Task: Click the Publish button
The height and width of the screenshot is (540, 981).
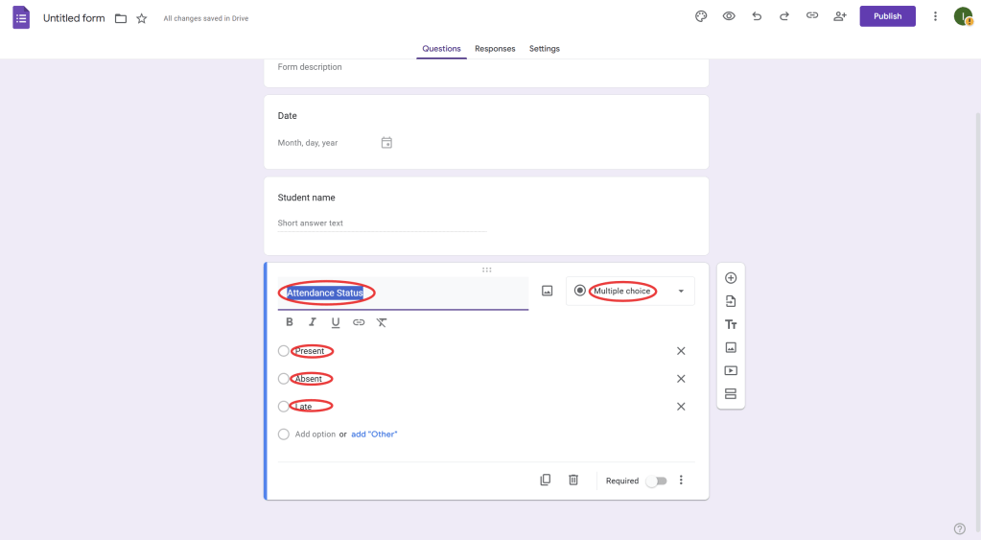Action: [x=887, y=16]
